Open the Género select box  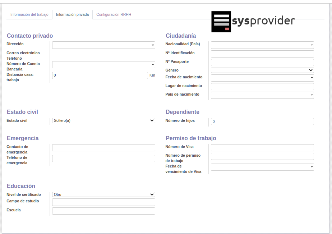click(262, 70)
